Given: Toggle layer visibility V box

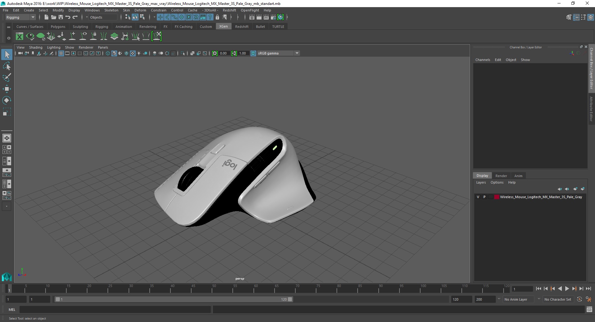Looking at the screenshot, I should 478,197.
